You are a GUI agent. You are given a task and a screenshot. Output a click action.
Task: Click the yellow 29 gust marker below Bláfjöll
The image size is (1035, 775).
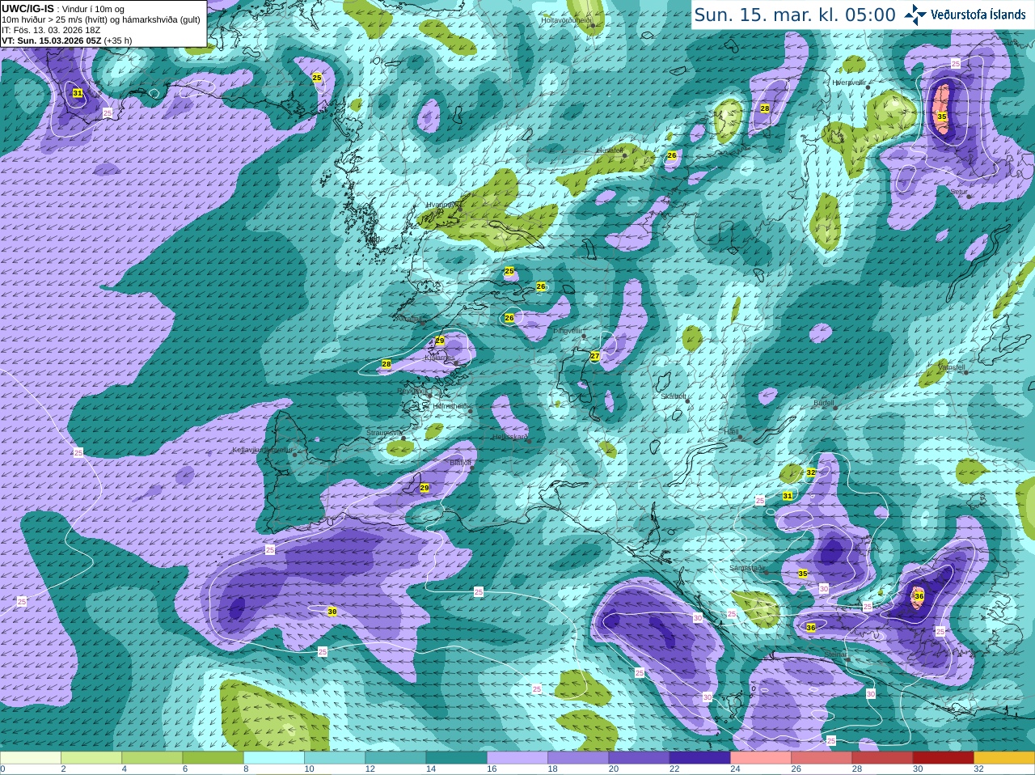point(425,488)
